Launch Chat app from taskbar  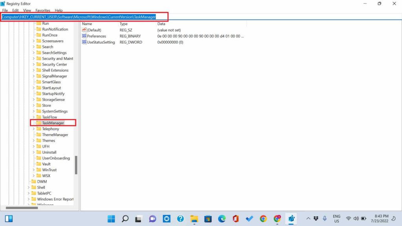click(x=153, y=219)
